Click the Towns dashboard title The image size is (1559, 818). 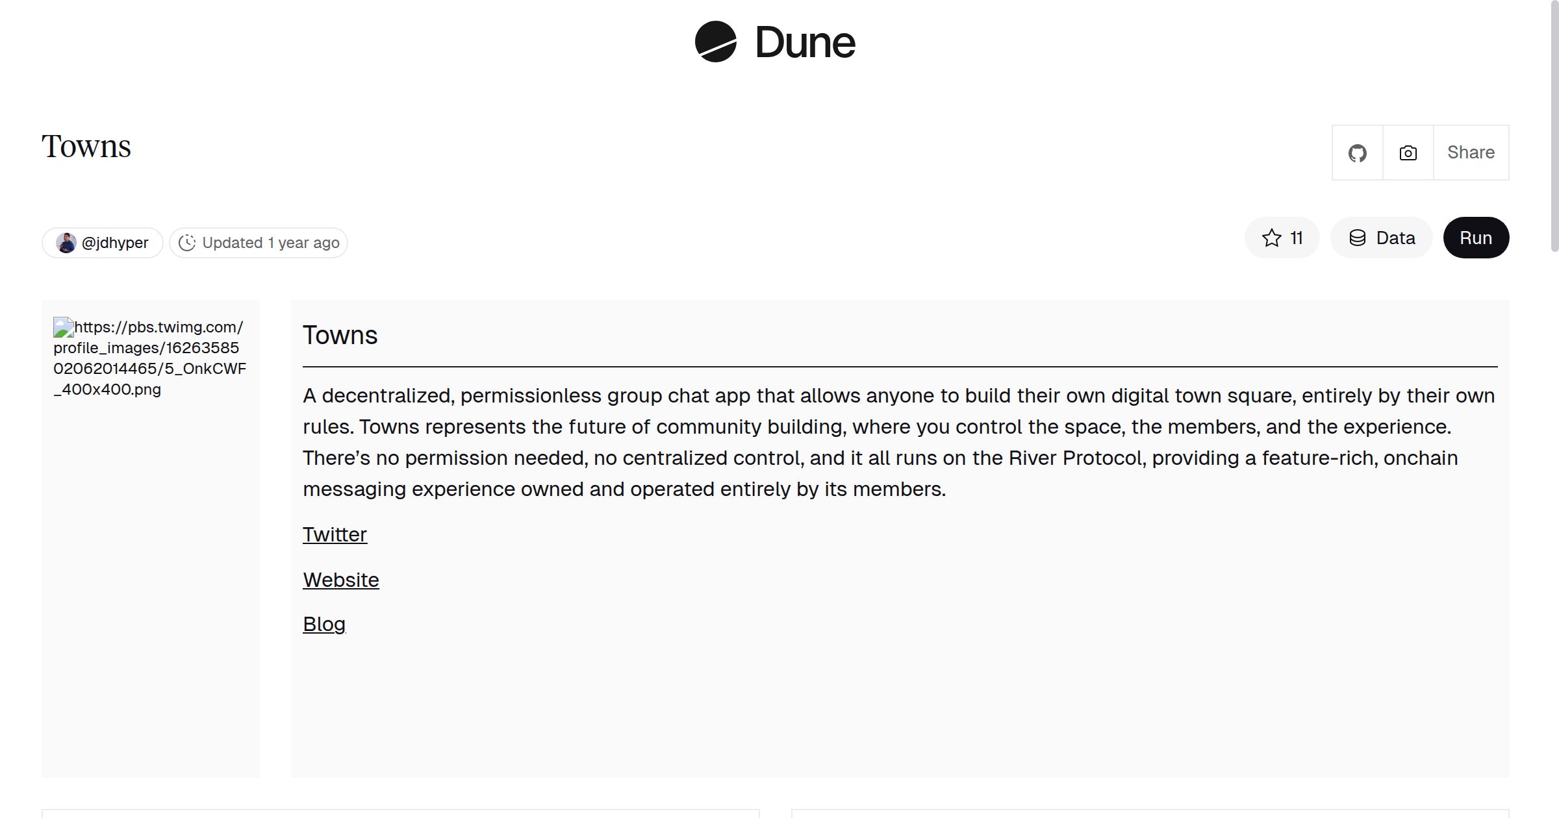tap(86, 147)
